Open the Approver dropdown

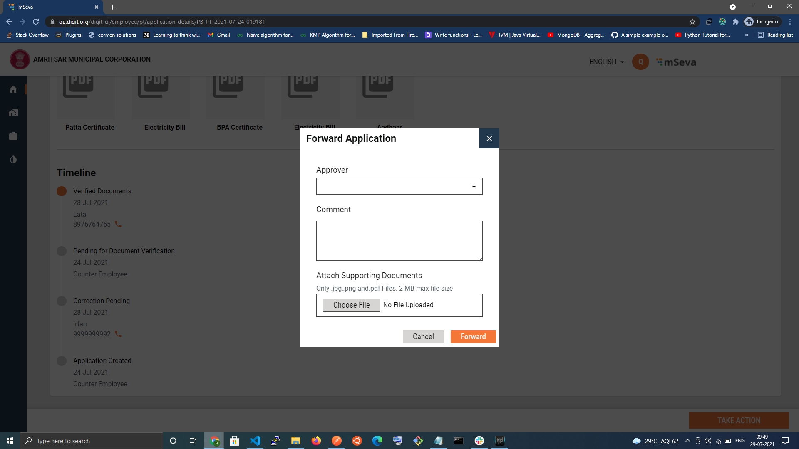pos(399,186)
